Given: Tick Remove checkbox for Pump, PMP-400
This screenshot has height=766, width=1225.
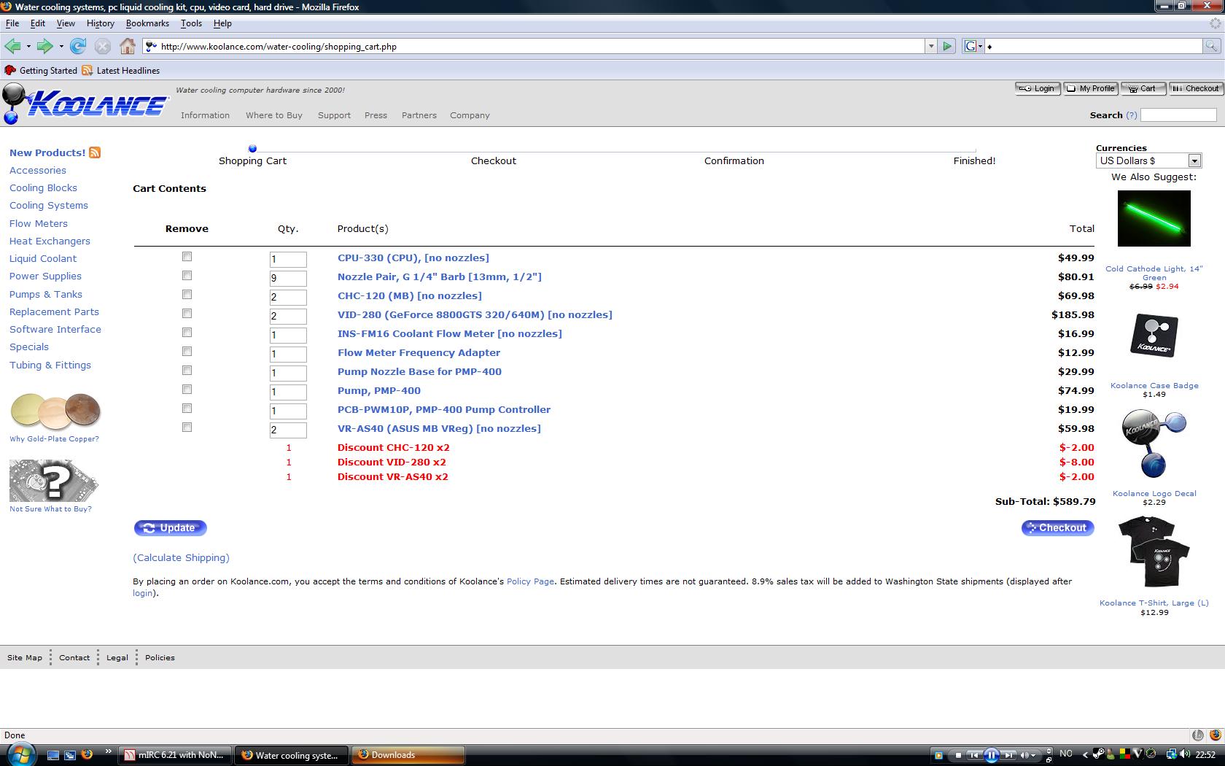Looking at the screenshot, I should point(187,390).
